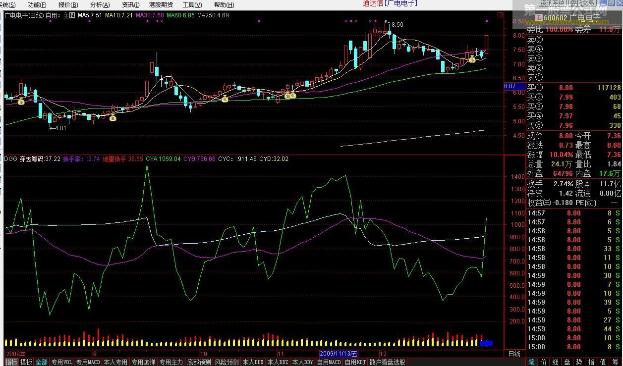Open the 港股期货 menu
This screenshot has height=366, width=623.
[161, 4]
